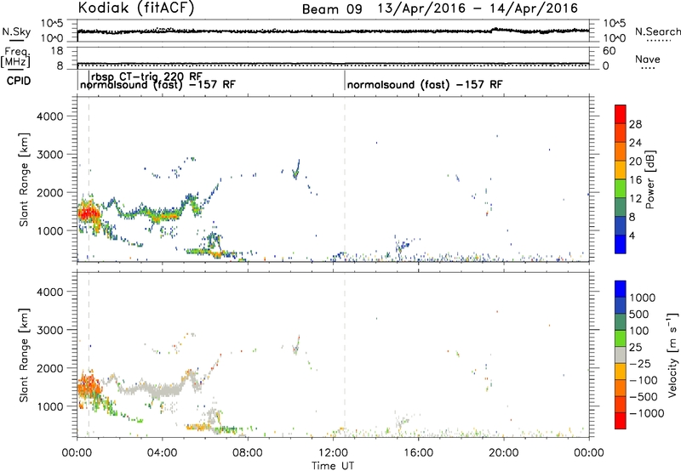The image size is (681, 471).
Task: Click the '1000' tick on Velocity colorbar
Action: 643,298
